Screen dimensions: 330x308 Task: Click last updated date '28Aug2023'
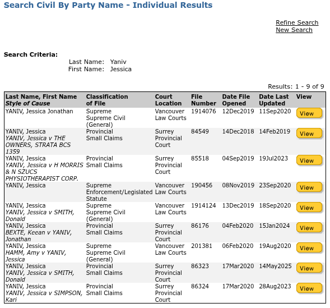[275, 287]
